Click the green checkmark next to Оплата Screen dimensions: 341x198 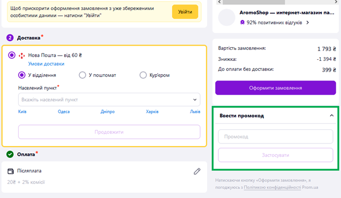coord(10,154)
